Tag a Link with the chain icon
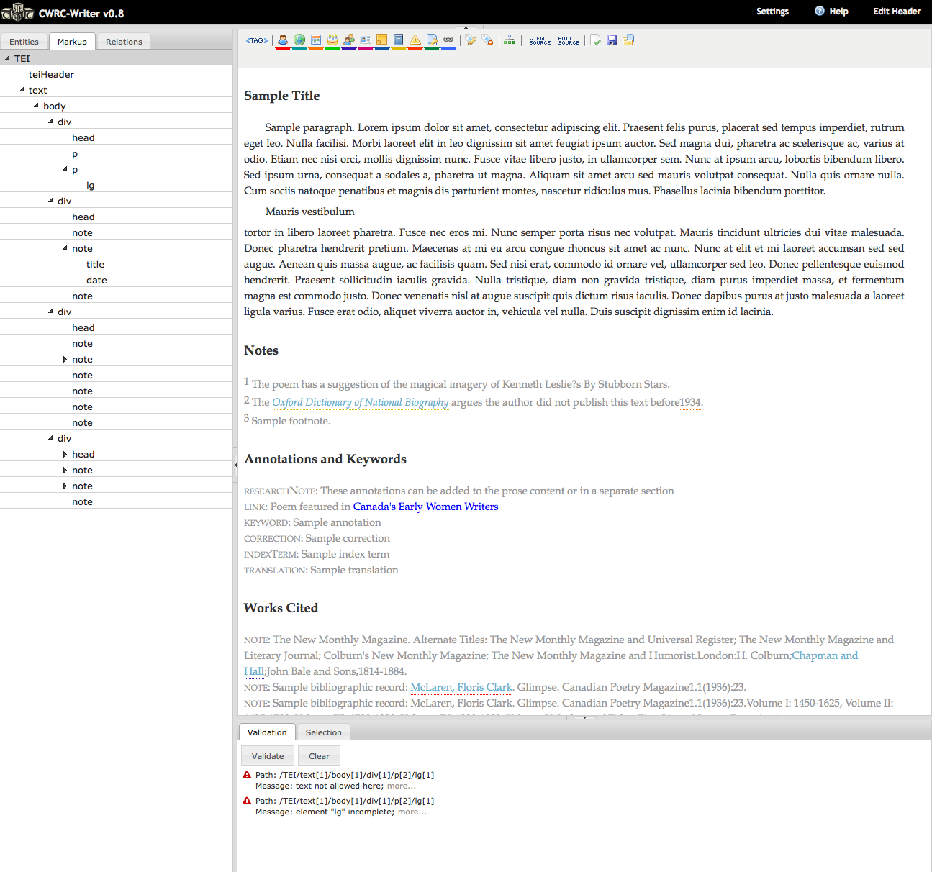Screen dimensions: 932x872 point(448,40)
